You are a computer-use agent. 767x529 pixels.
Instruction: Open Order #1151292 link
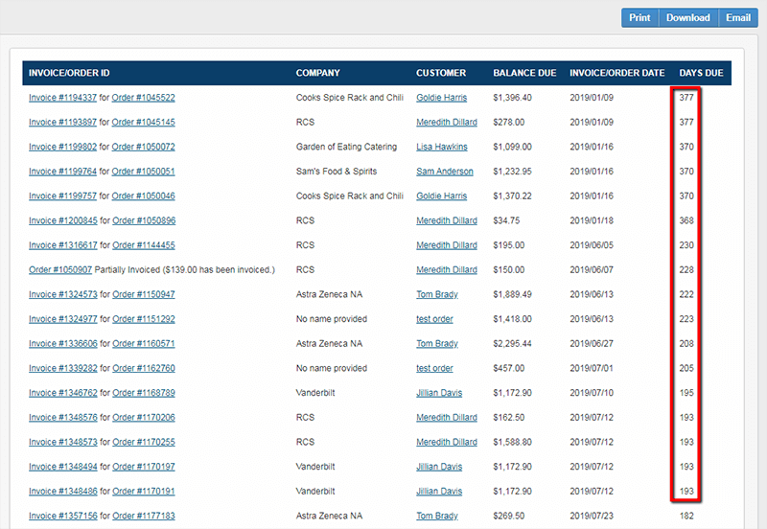click(x=143, y=319)
